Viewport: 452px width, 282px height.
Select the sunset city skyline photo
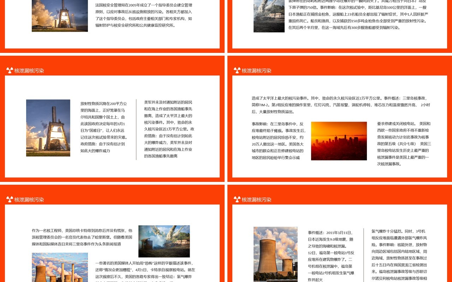coord(339,141)
